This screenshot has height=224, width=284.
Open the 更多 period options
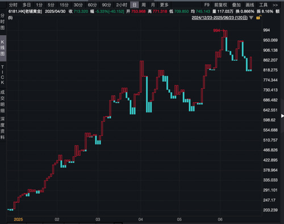pos(164,5)
